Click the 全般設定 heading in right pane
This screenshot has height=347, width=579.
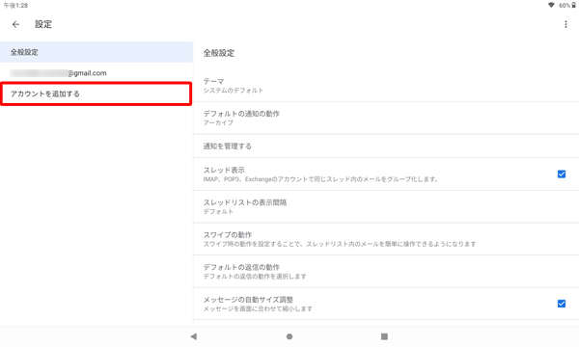pos(219,53)
